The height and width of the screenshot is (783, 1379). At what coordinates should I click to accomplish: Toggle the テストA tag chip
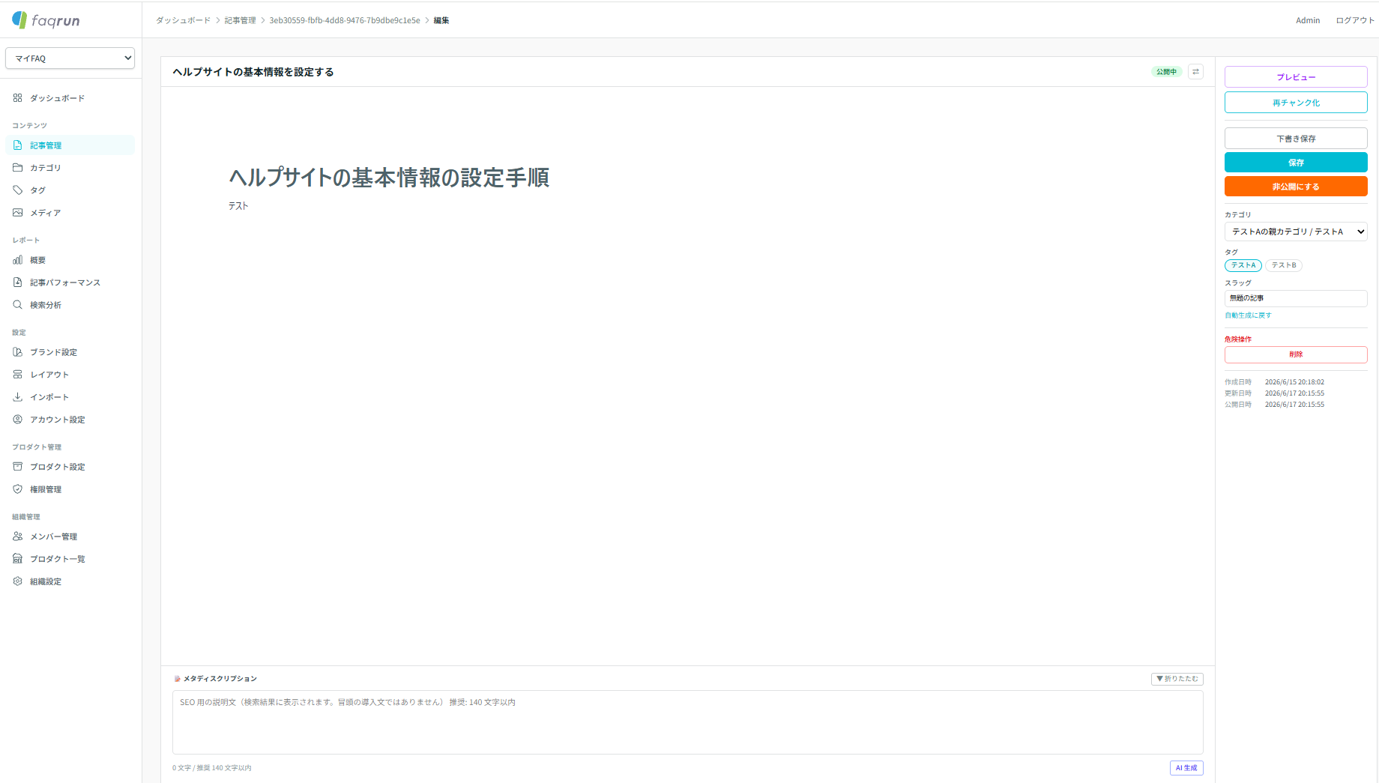point(1243,265)
